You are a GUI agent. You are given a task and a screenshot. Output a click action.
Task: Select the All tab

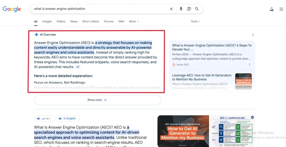[35, 21]
